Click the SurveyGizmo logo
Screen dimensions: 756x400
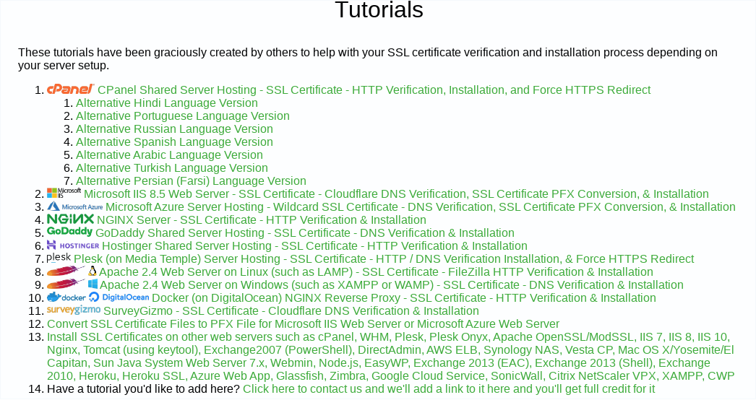coord(74,310)
